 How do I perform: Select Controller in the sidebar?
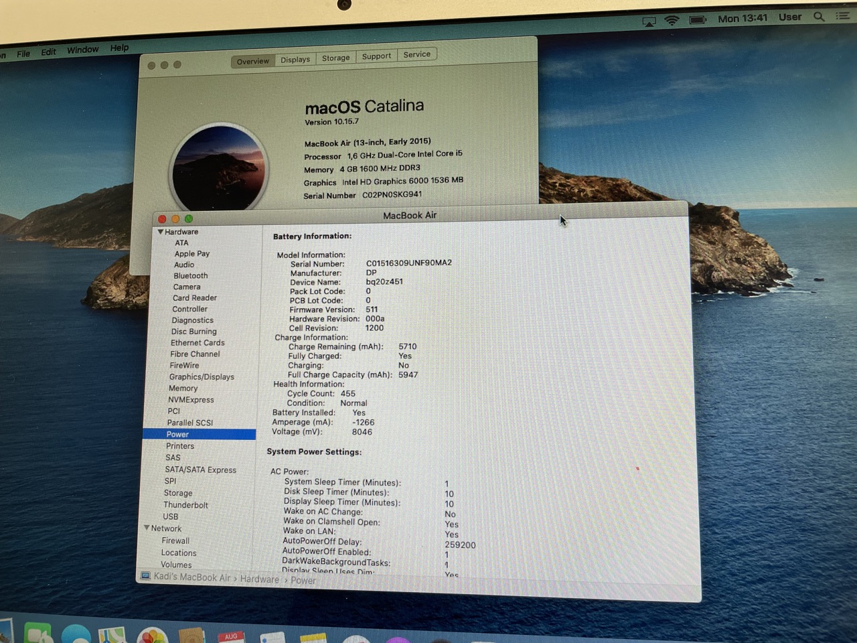189,309
